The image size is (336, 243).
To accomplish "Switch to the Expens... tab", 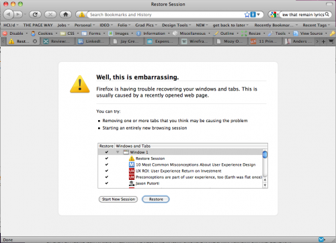I will coord(161,42).
